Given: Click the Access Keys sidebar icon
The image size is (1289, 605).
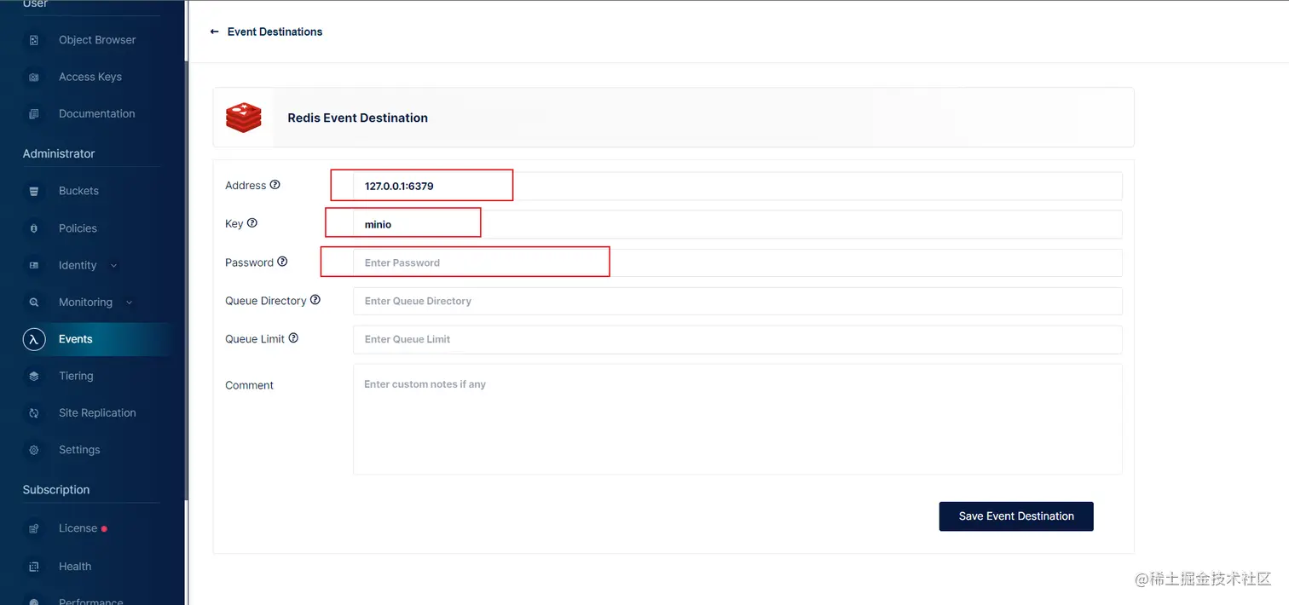Looking at the screenshot, I should [x=34, y=77].
